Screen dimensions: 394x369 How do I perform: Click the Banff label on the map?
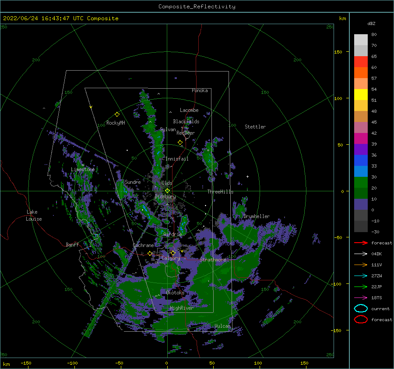72,244
